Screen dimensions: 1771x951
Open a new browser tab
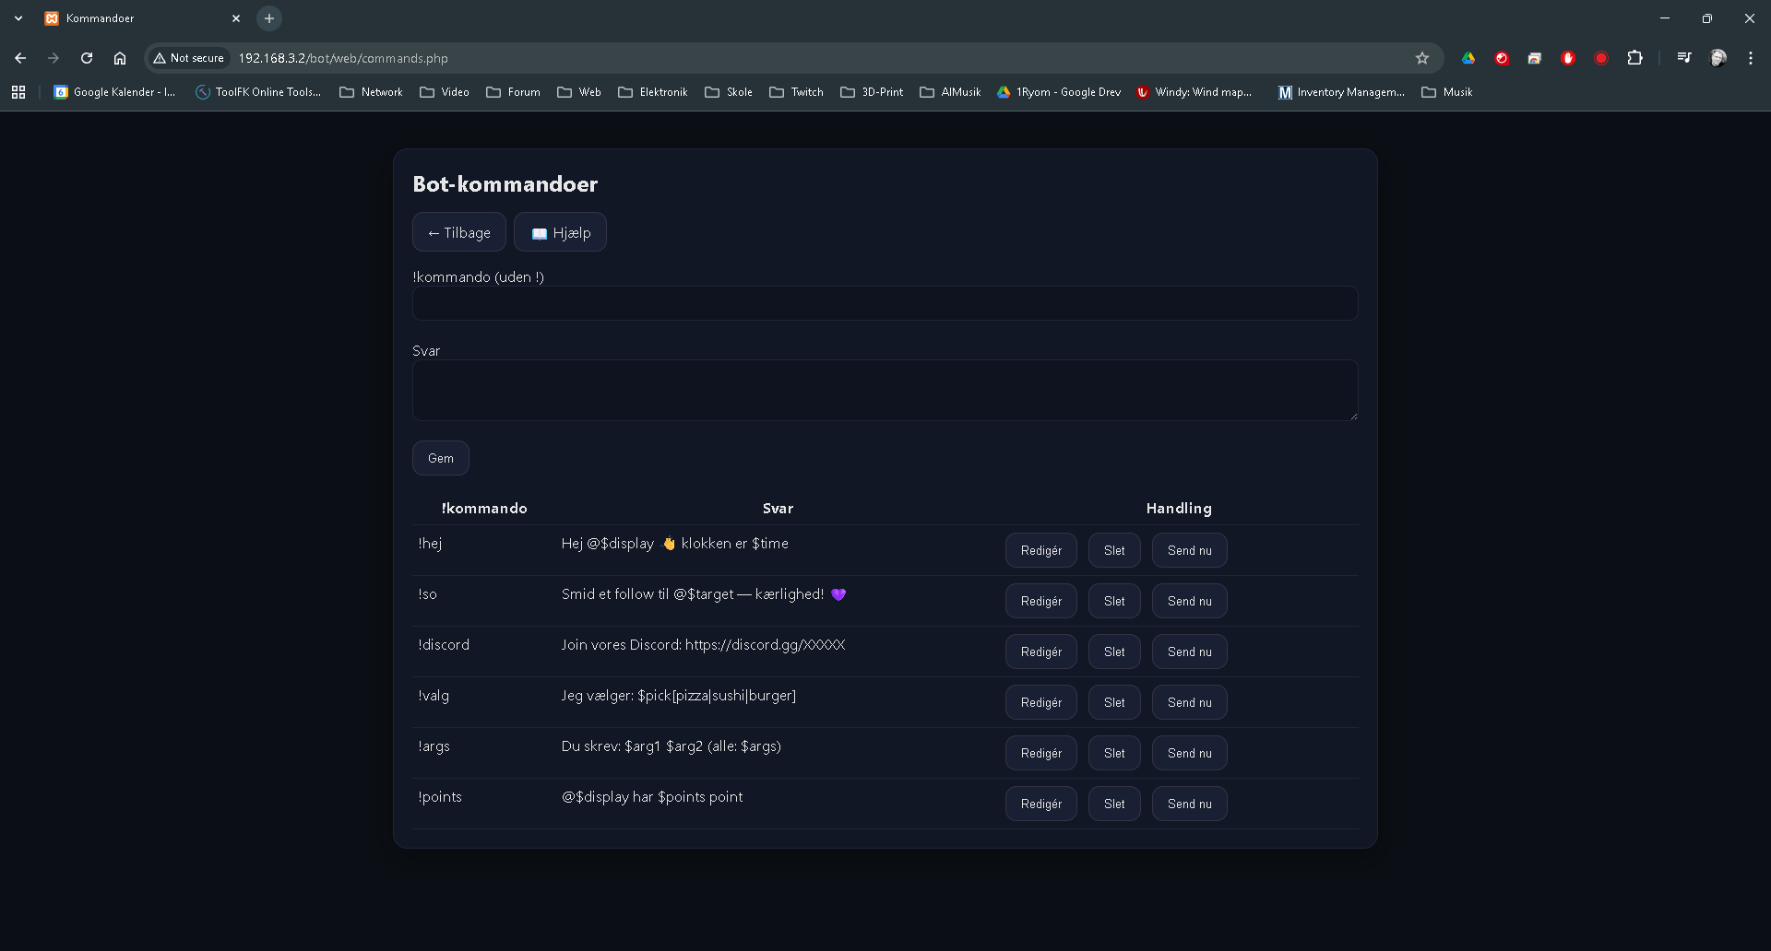point(269,18)
